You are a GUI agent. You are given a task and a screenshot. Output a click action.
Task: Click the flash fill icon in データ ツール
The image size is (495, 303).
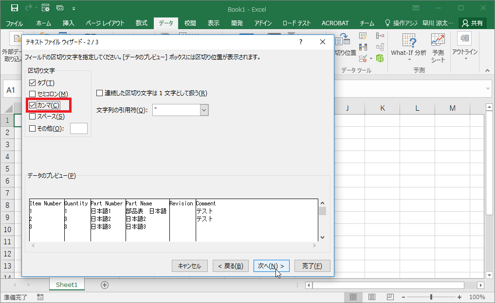click(363, 36)
